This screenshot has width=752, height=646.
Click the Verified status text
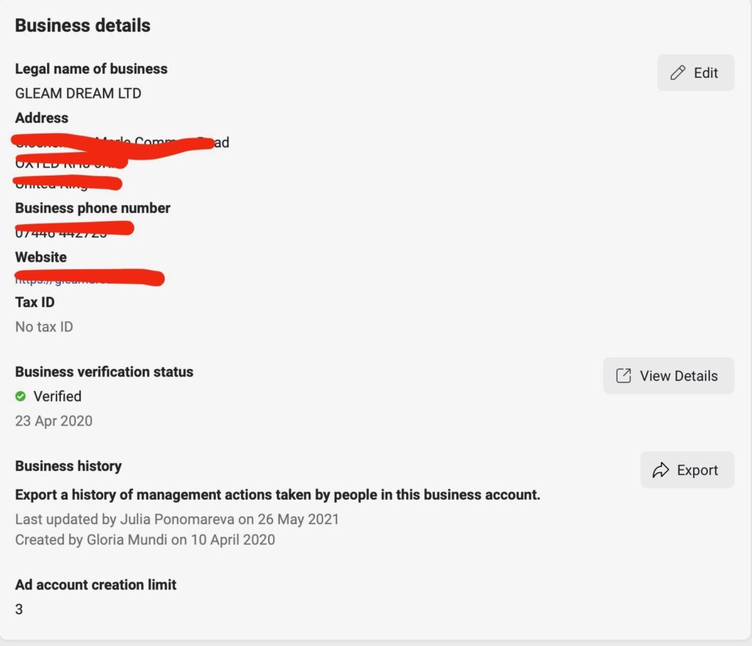click(57, 396)
